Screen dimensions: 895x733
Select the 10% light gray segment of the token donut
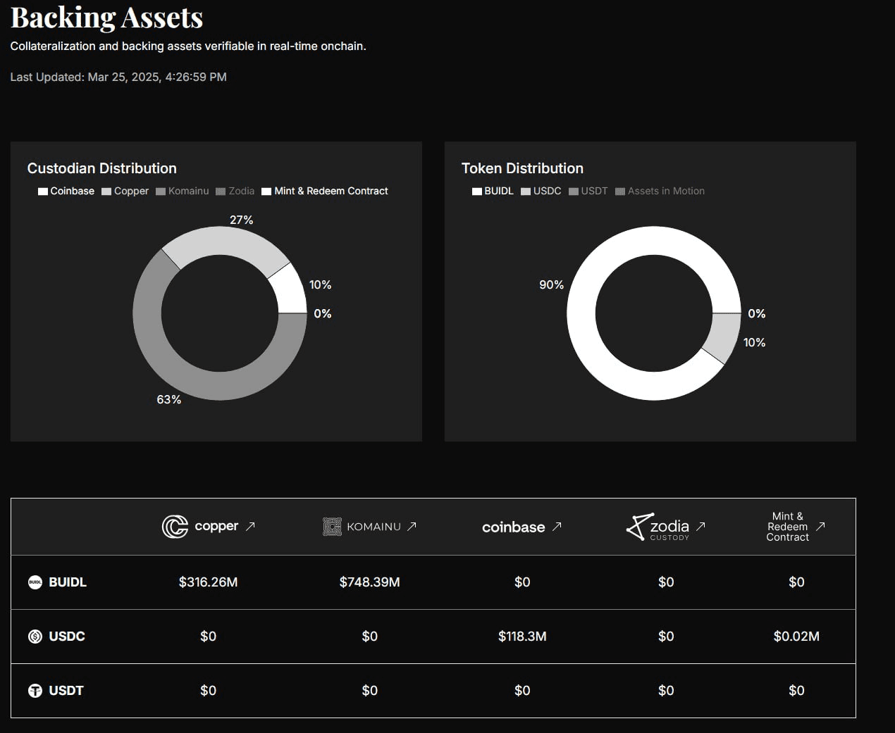click(x=724, y=337)
